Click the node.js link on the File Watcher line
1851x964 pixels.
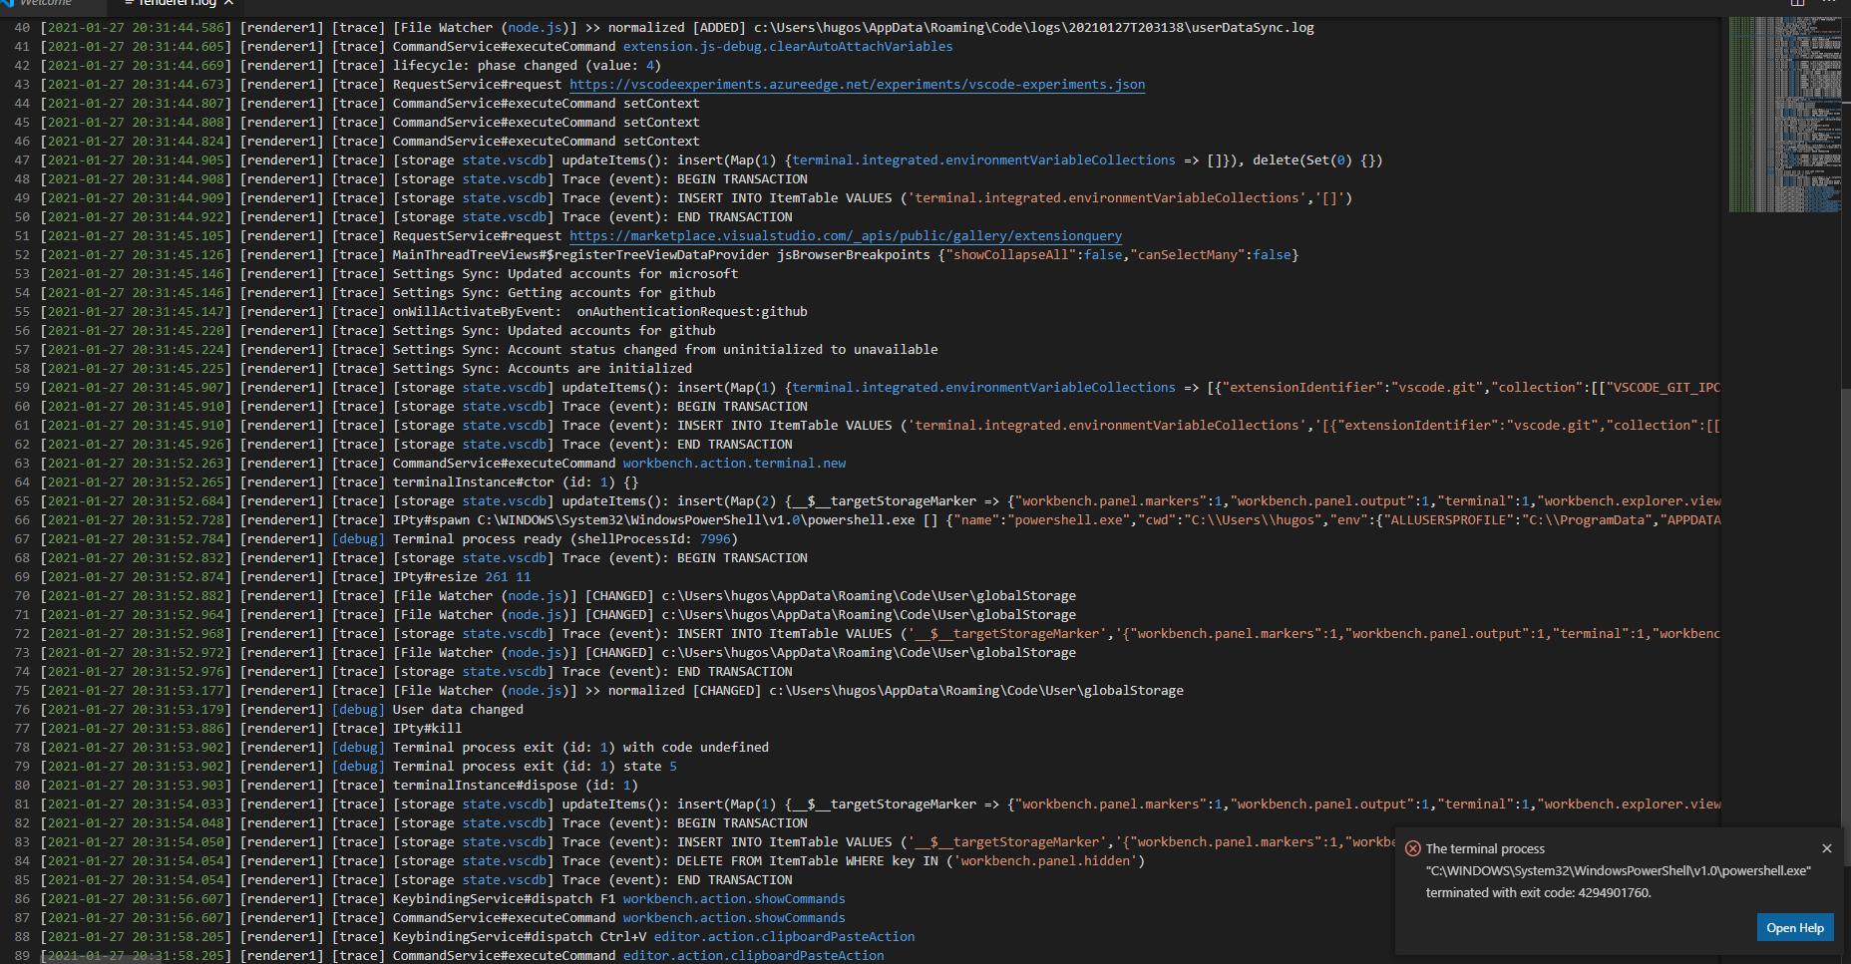(535, 27)
